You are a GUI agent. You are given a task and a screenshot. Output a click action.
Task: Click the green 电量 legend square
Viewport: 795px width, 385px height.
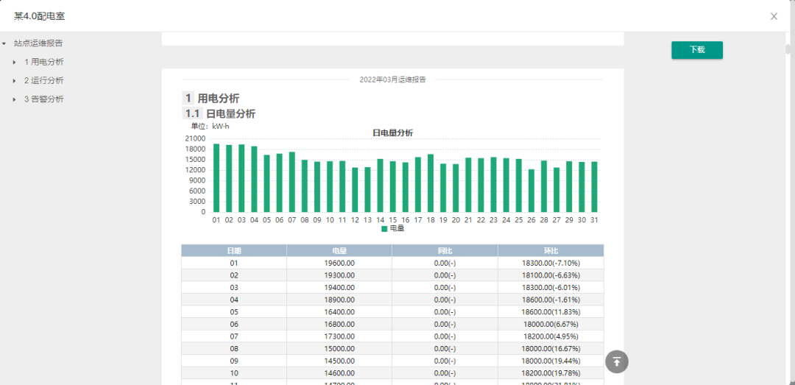click(384, 229)
